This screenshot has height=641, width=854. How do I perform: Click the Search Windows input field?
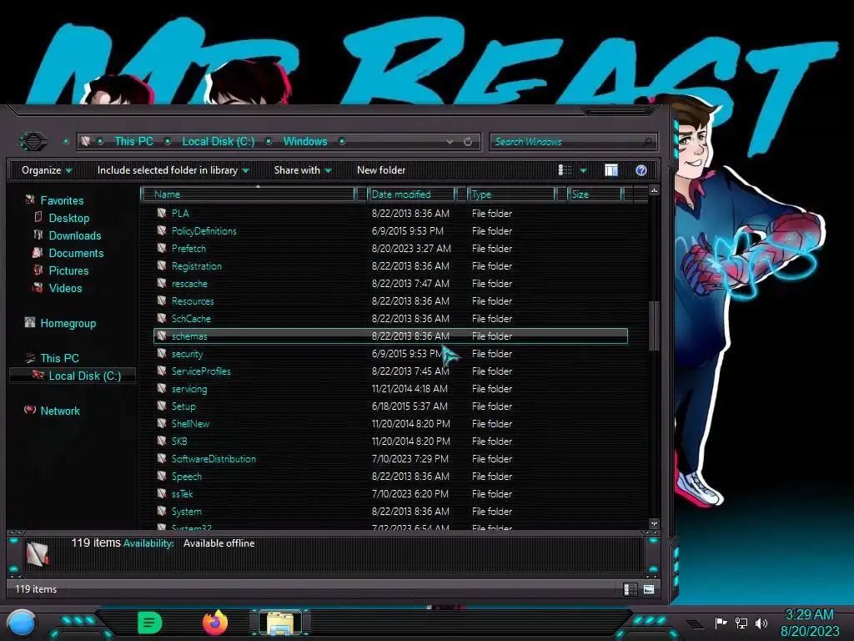coord(574,142)
